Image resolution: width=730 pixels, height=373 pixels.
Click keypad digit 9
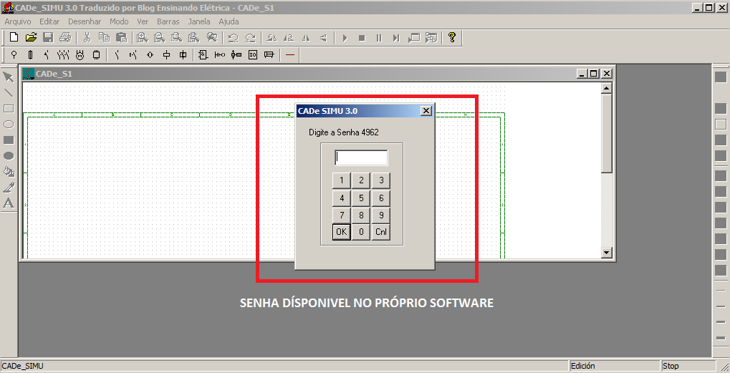(381, 215)
